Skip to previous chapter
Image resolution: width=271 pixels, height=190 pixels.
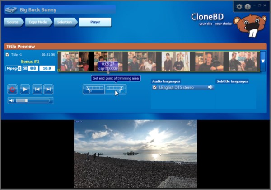pos(37,89)
